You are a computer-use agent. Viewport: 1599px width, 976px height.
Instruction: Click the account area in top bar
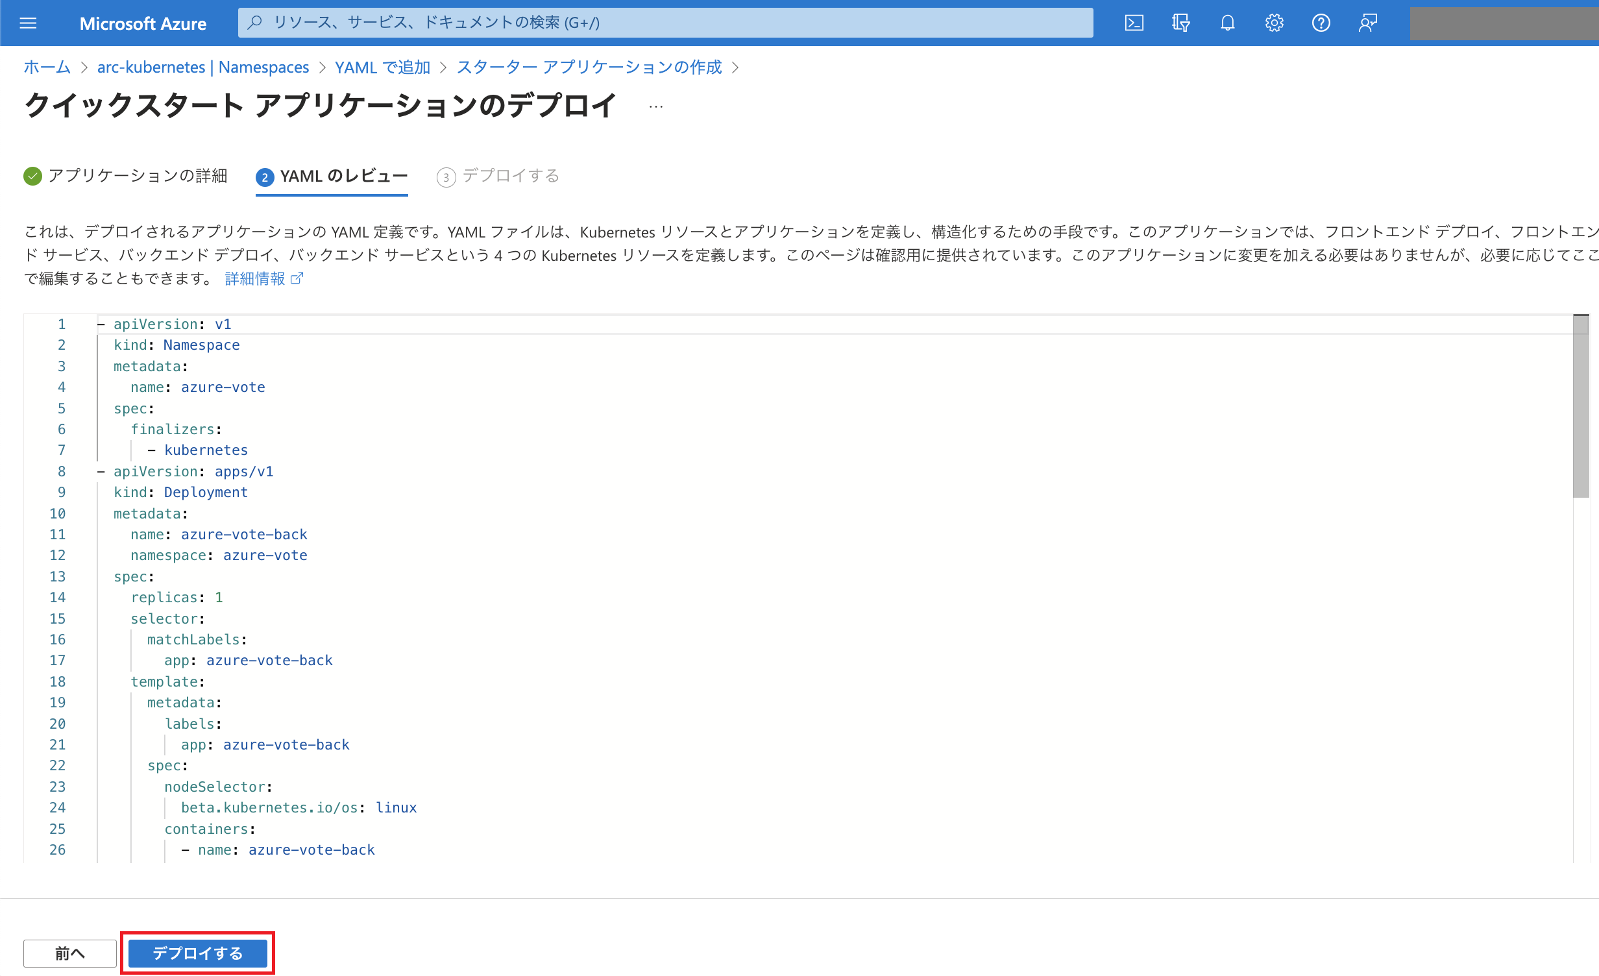1504,23
